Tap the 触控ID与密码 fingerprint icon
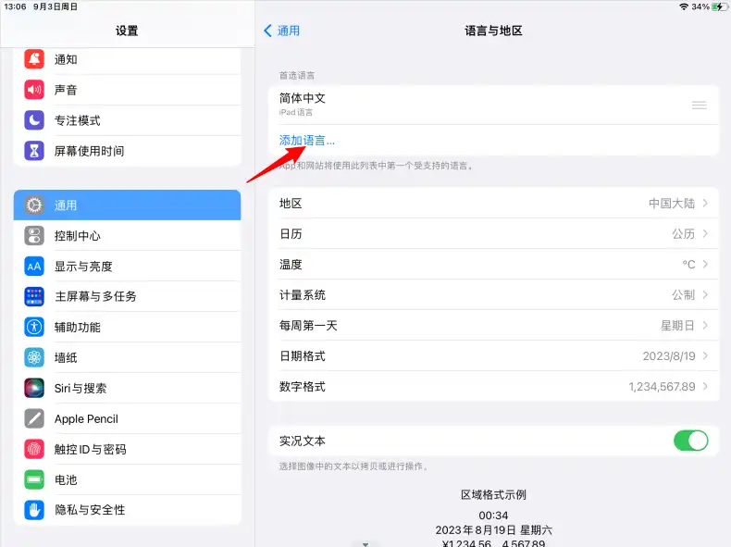Image resolution: width=731 pixels, height=547 pixels. pos(34,450)
